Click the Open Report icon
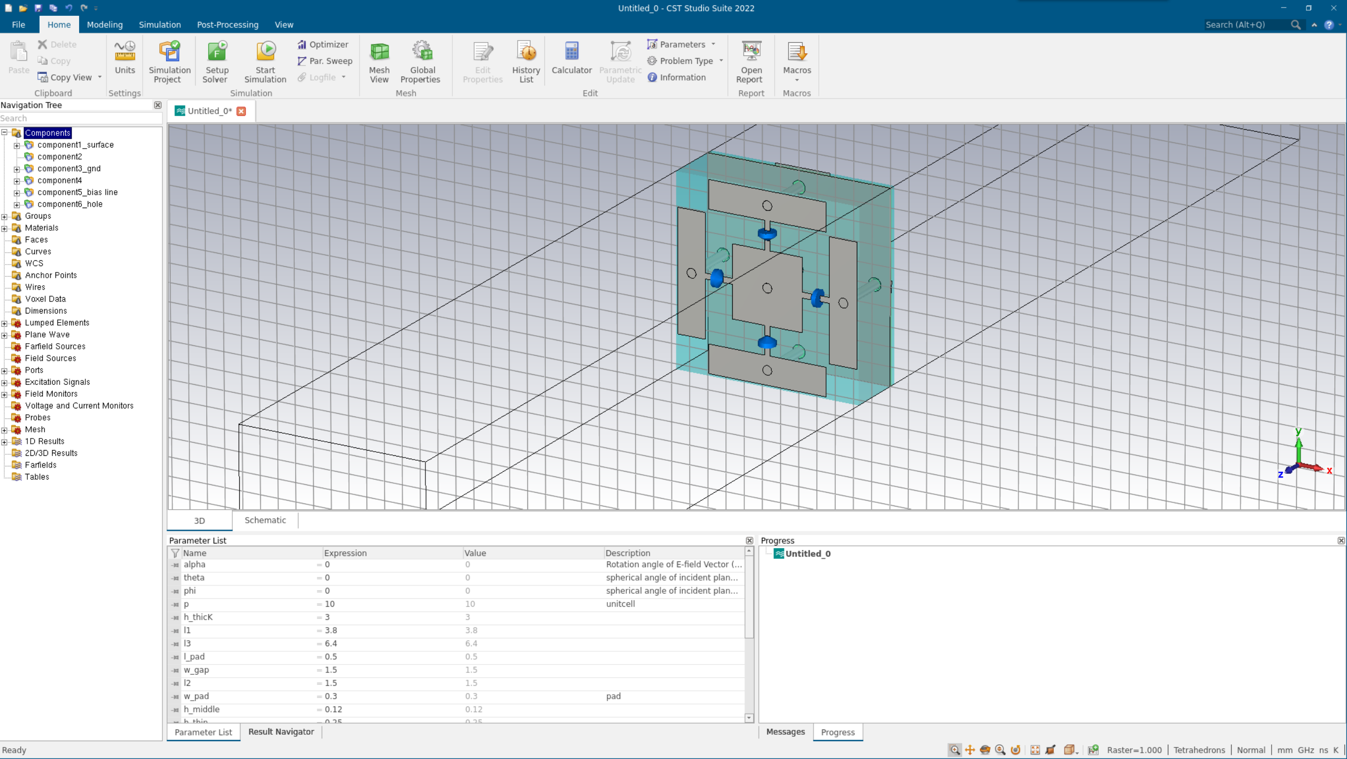1347x759 pixels. (751, 62)
